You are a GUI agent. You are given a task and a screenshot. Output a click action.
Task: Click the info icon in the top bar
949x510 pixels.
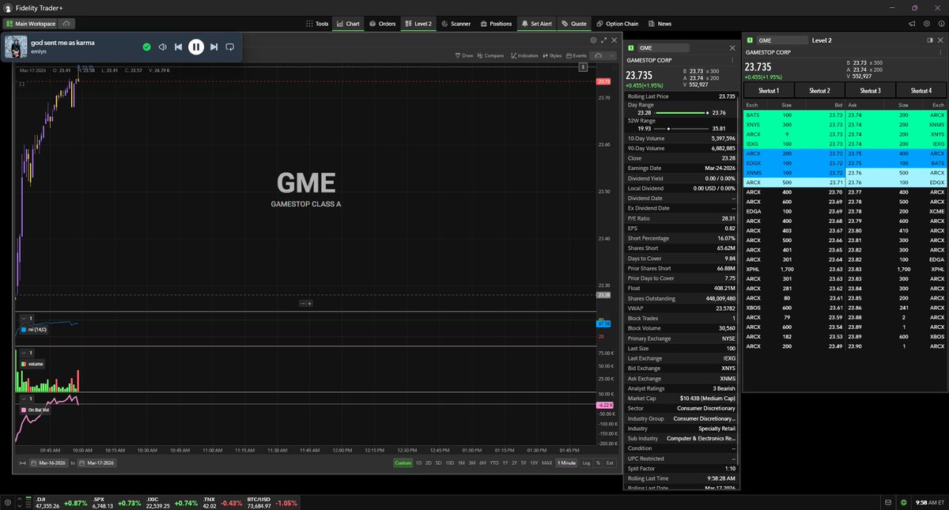coord(940,24)
